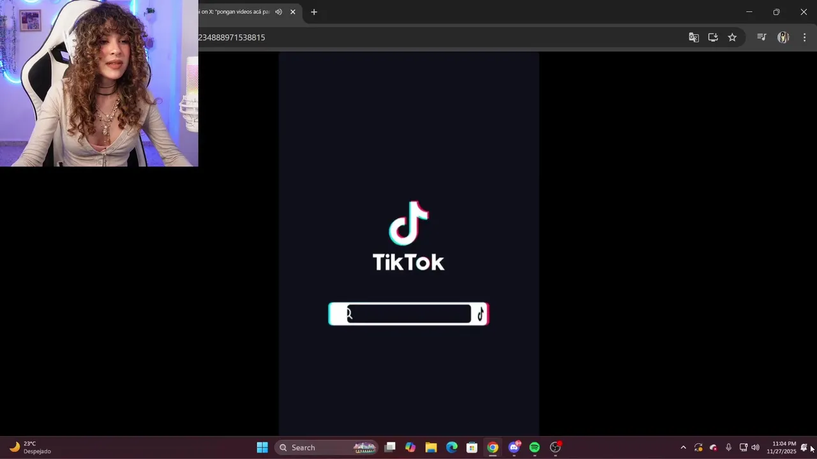The height and width of the screenshot is (459, 817).
Task: Open the volume speaker tray icon
Action: pyautogui.click(x=756, y=448)
